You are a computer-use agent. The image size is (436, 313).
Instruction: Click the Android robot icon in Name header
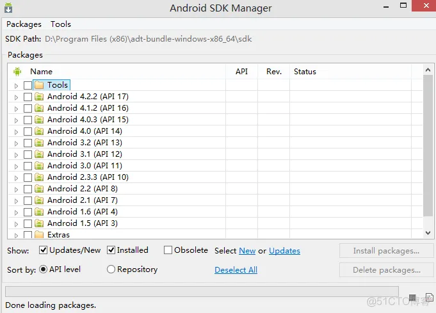[x=17, y=72]
